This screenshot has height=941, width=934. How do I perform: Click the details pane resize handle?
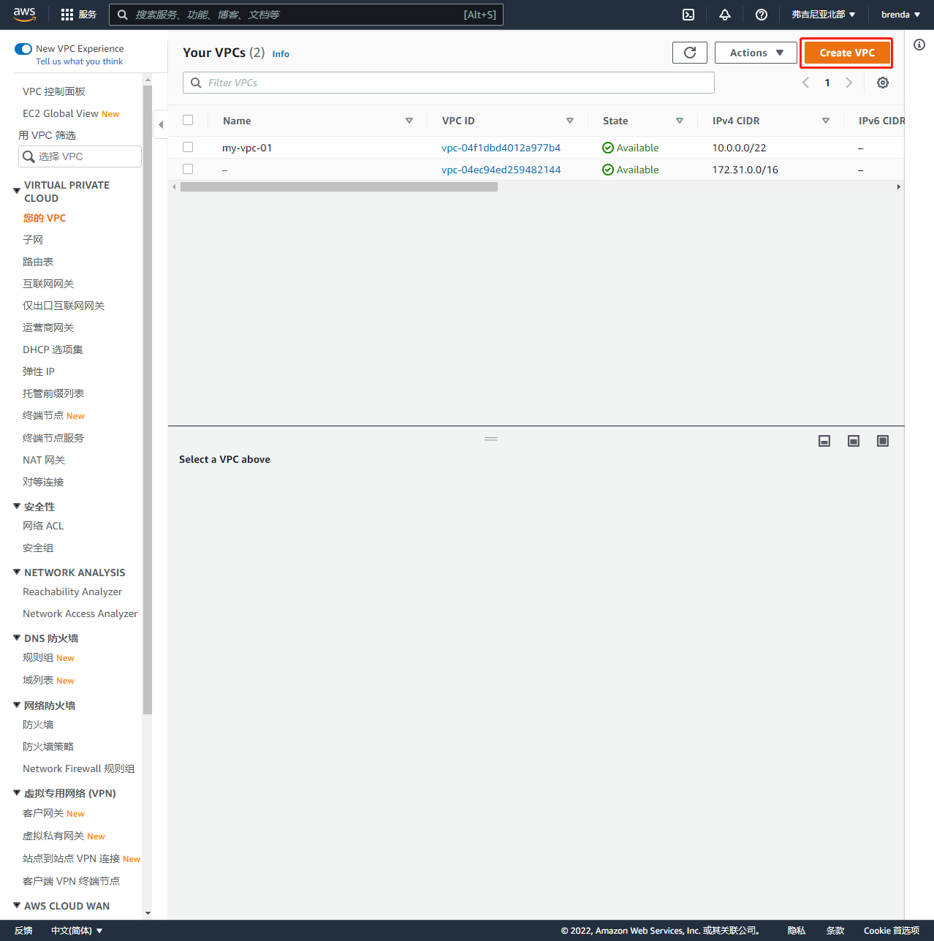pyautogui.click(x=491, y=439)
